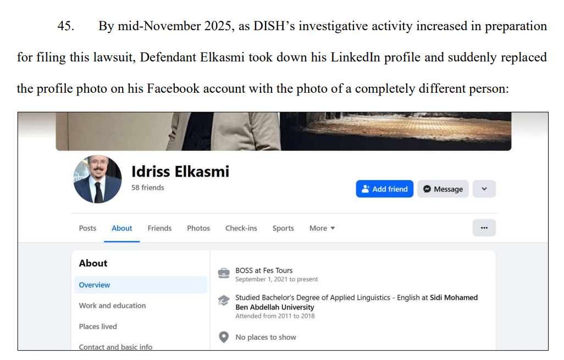Screen dimensions: 564x360
Task: Click the graduation cap education icon
Action: (x=224, y=301)
